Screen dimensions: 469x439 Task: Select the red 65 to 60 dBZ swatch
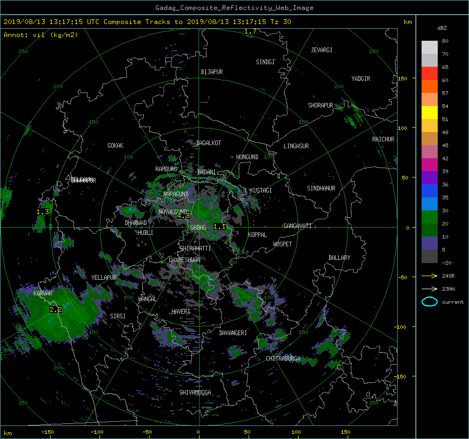[x=429, y=73]
